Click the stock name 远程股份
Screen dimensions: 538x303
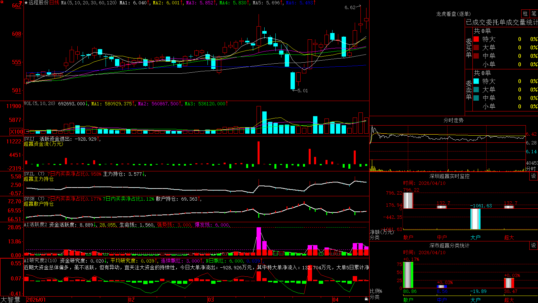39,3
